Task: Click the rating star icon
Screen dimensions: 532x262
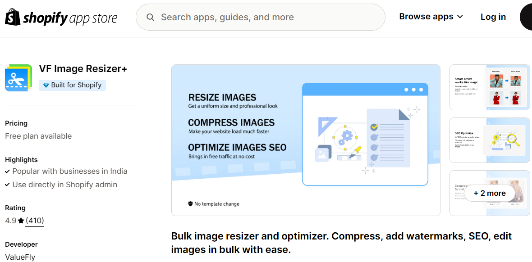Action: (21, 221)
